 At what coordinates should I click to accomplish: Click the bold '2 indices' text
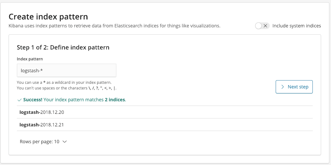pyautogui.click(x=115, y=100)
